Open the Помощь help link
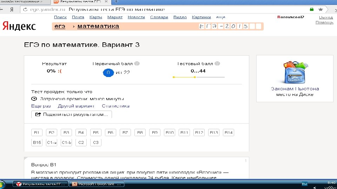 pyautogui.click(x=324, y=22)
